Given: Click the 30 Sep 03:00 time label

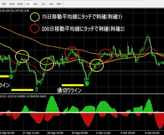Looking at the screenshot, I should coord(80,133).
